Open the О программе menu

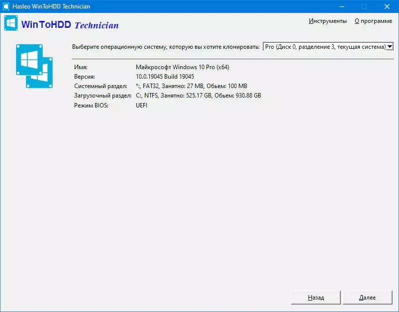[373, 21]
